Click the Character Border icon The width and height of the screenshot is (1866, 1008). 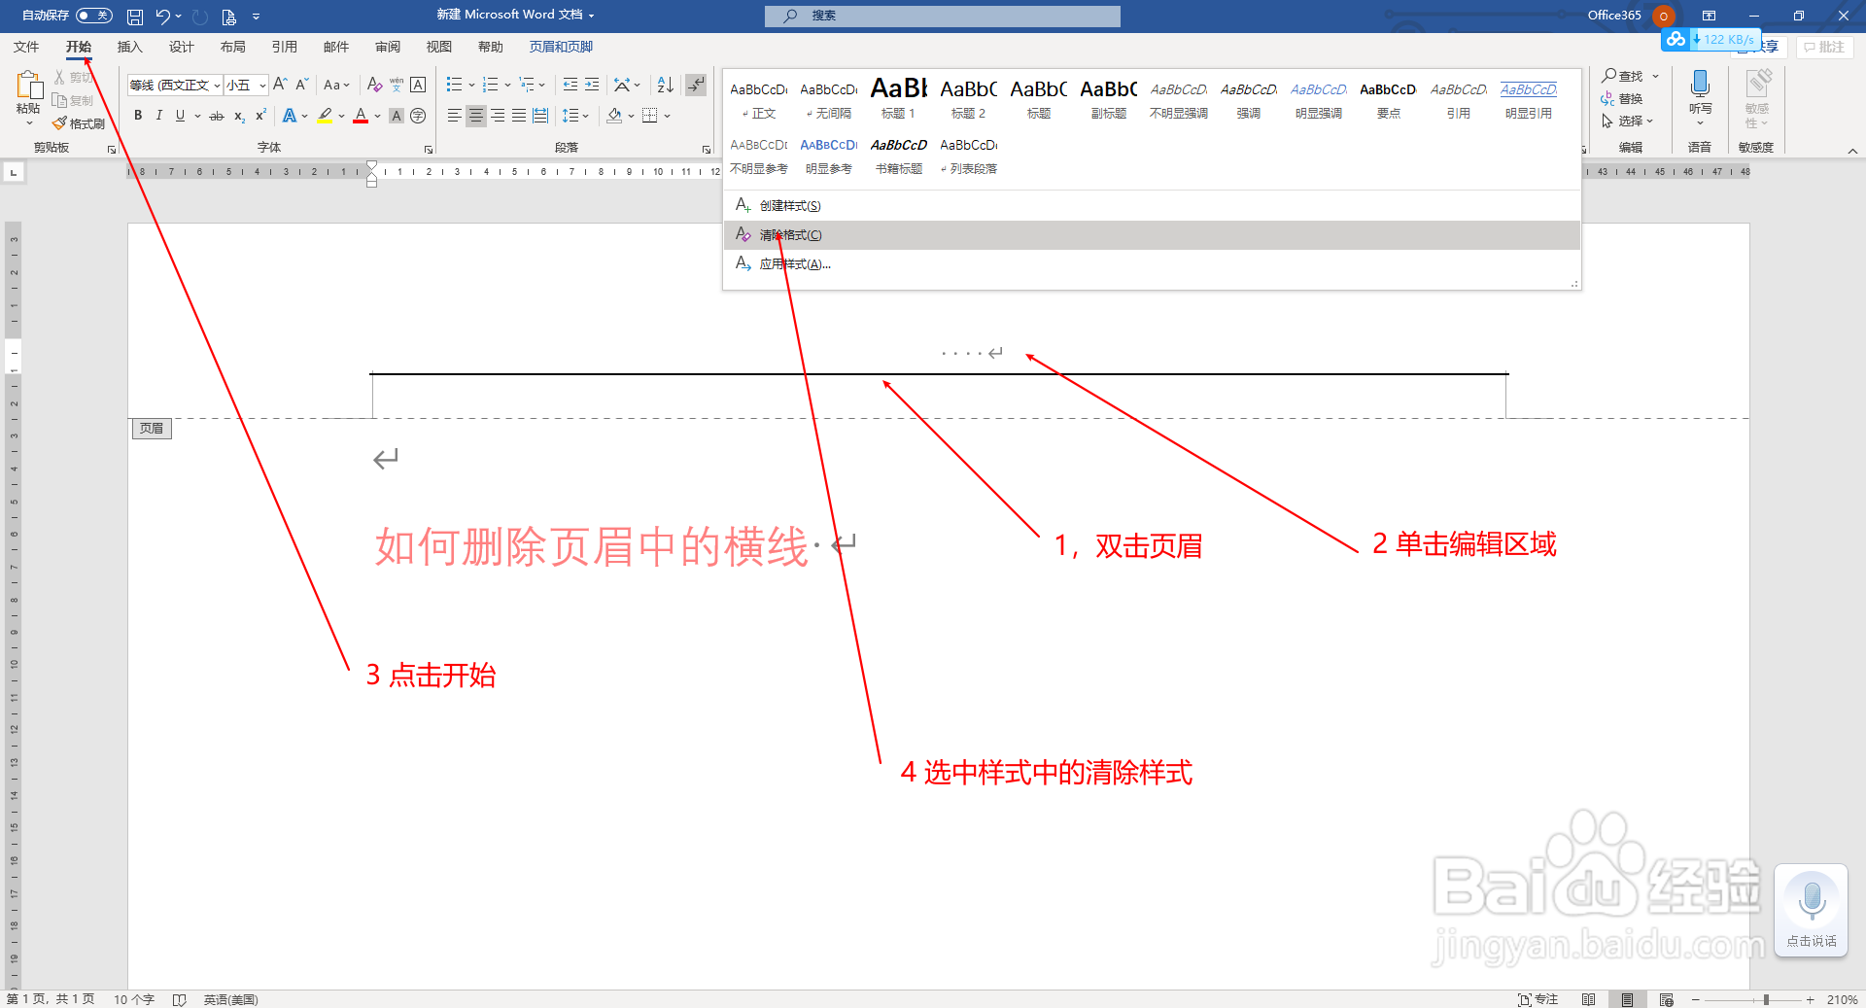point(418,85)
